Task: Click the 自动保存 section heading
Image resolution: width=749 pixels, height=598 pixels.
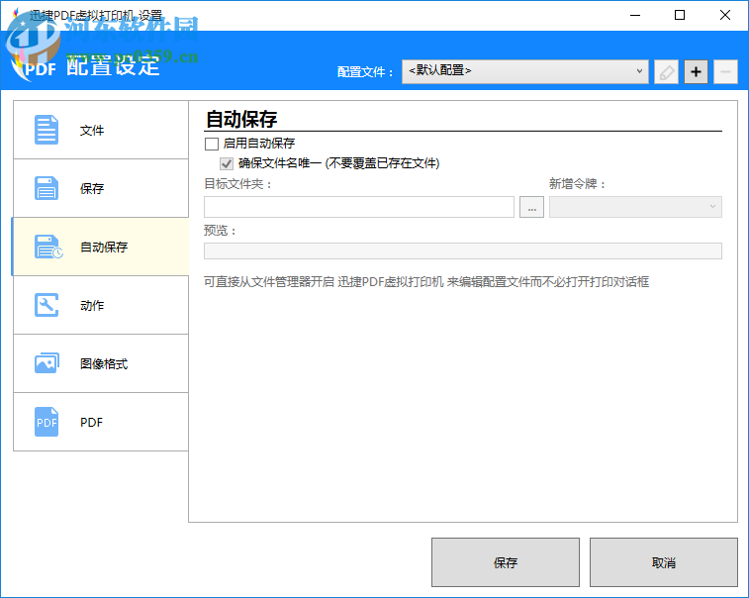Action: pyautogui.click(x=241, y=119)
